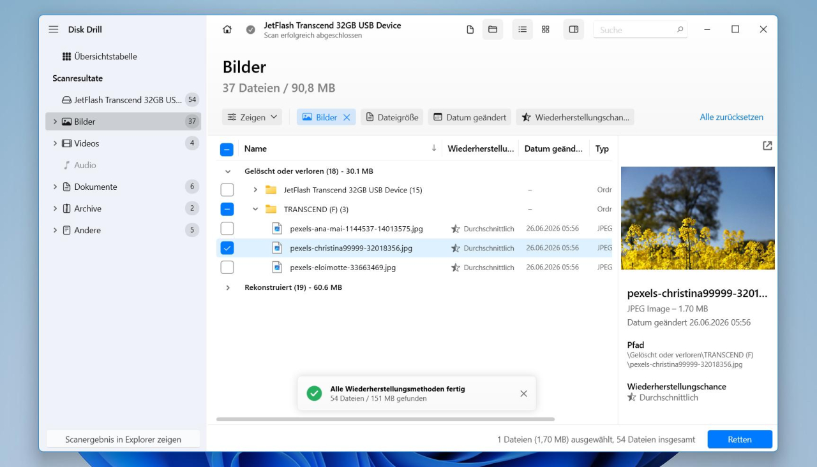Select the list view layout icon
Viewport: 817px width, 467px height.
click(x=522, y=29)
